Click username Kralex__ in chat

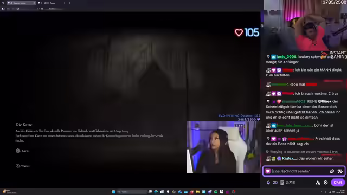[290, 158]
